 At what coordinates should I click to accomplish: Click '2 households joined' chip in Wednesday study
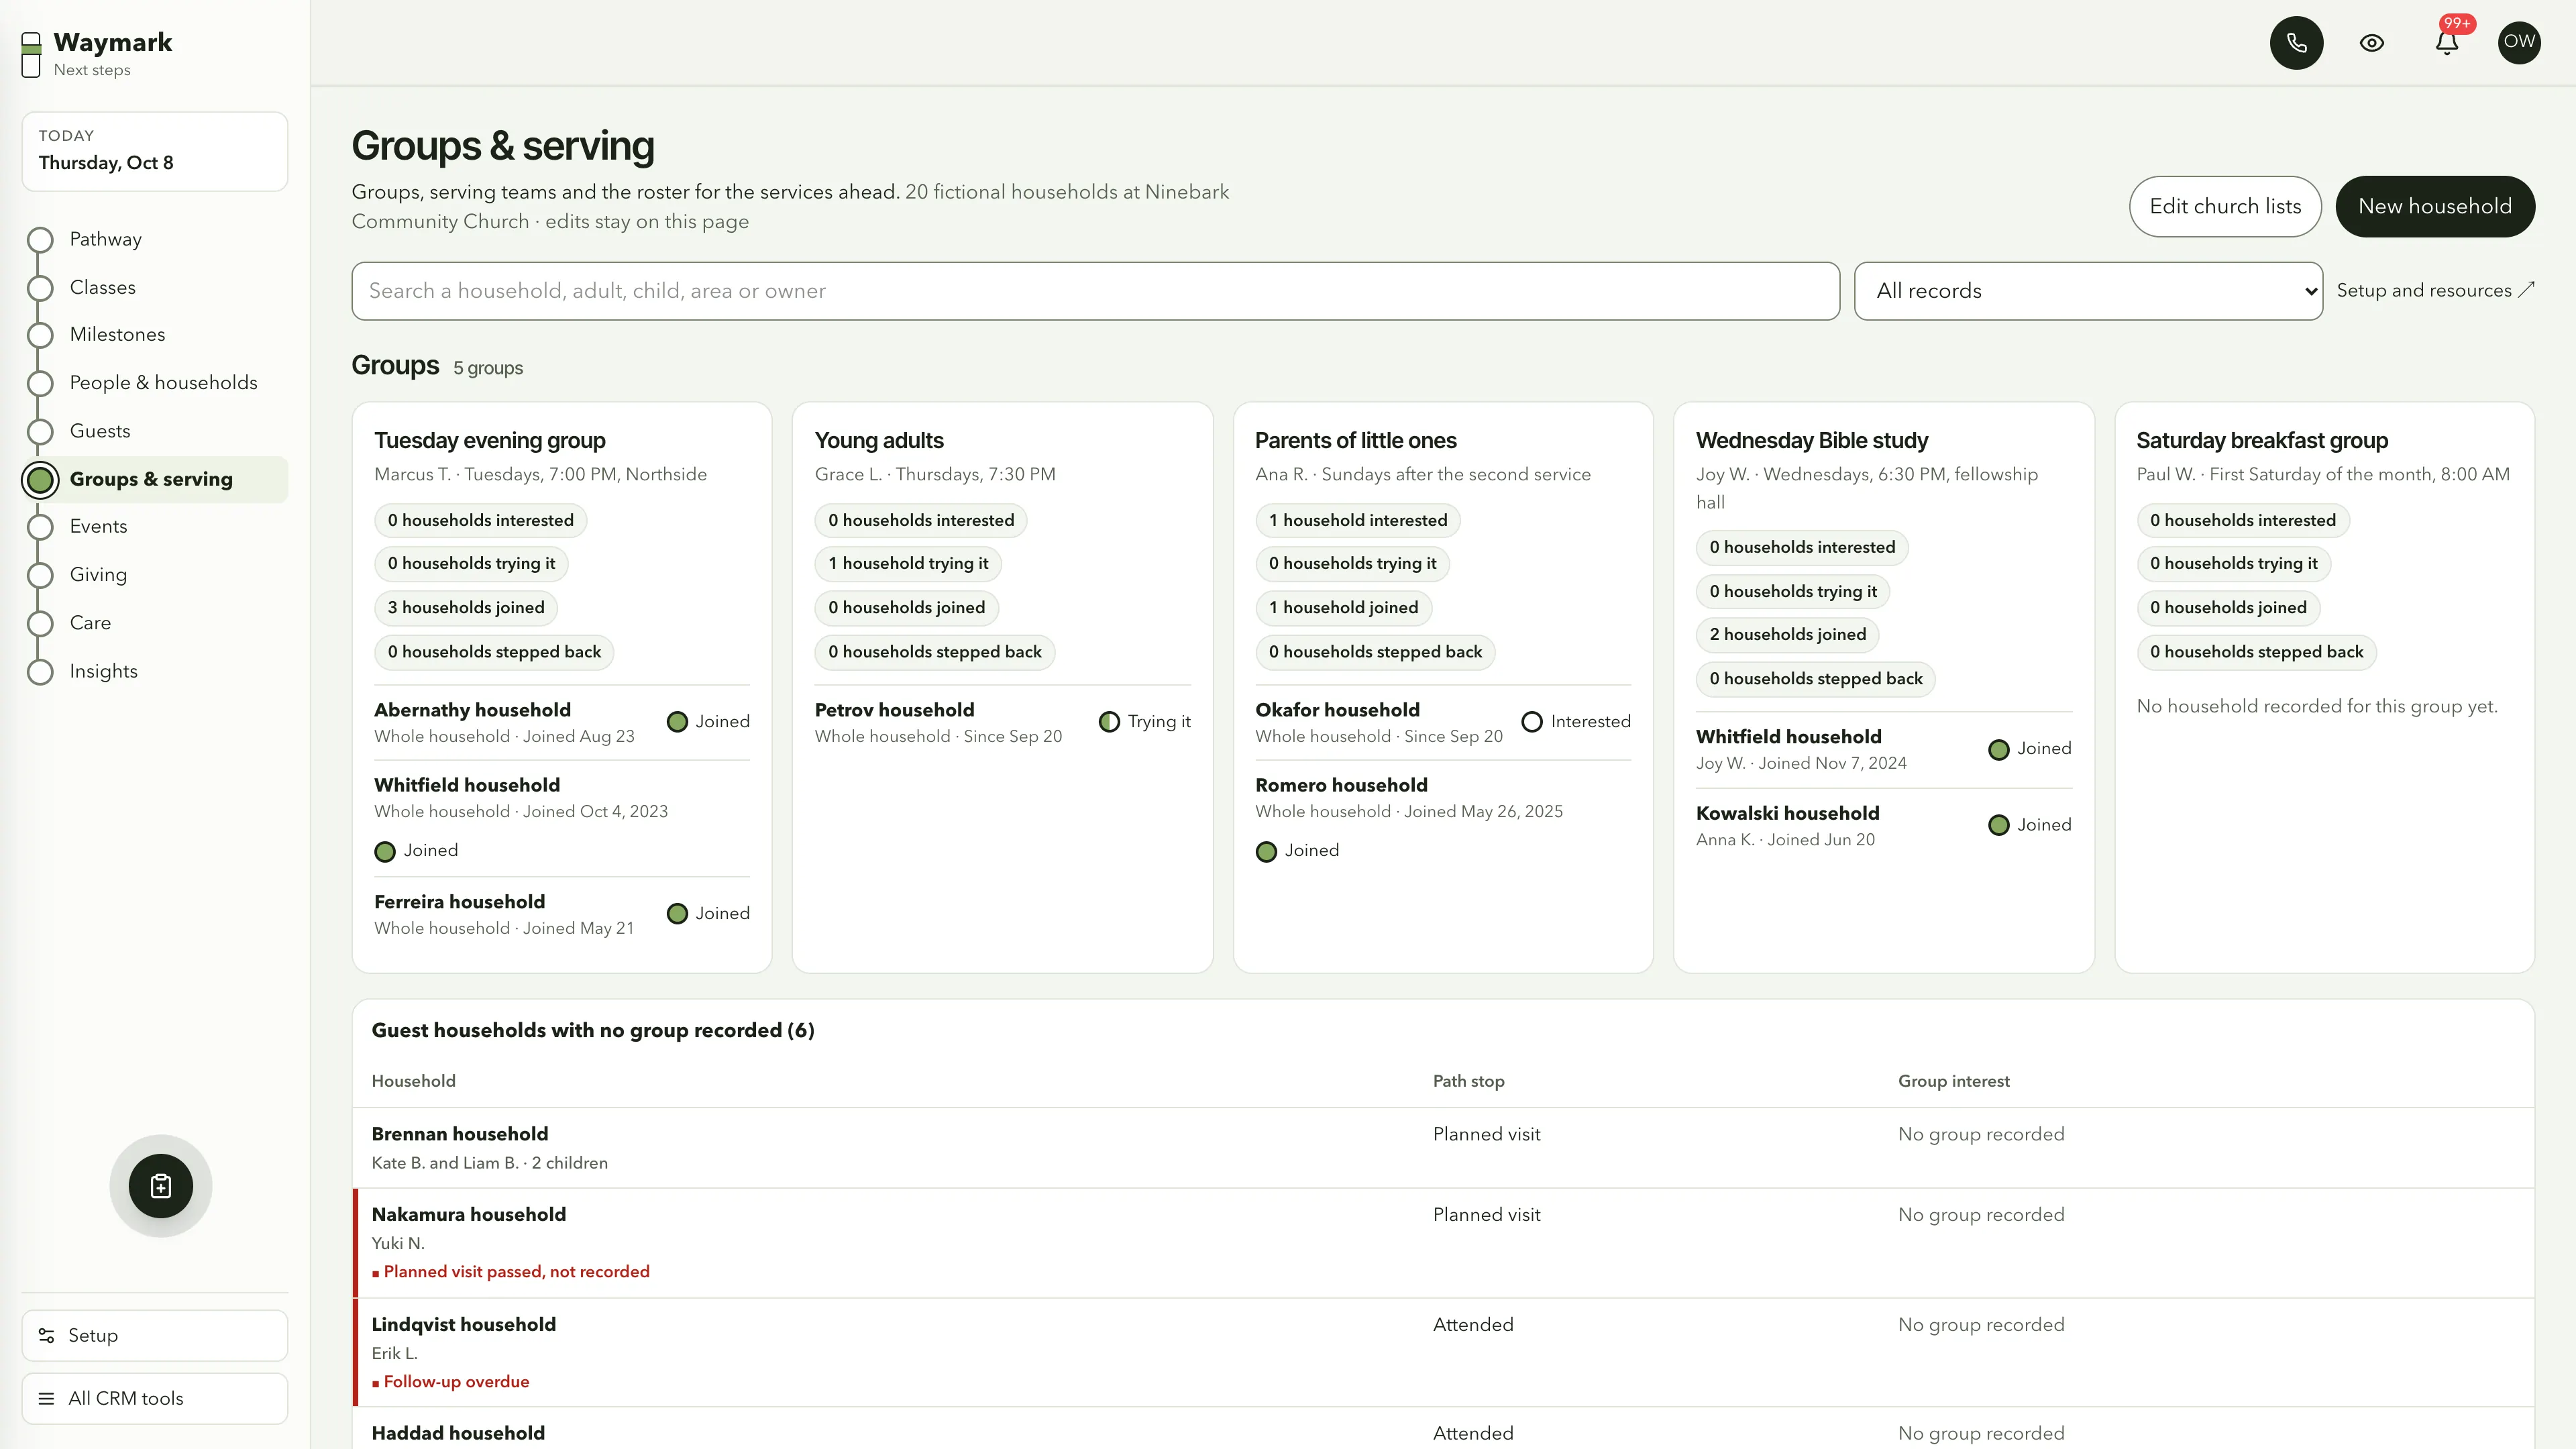pyautogui.click(x=1788, y=635)
